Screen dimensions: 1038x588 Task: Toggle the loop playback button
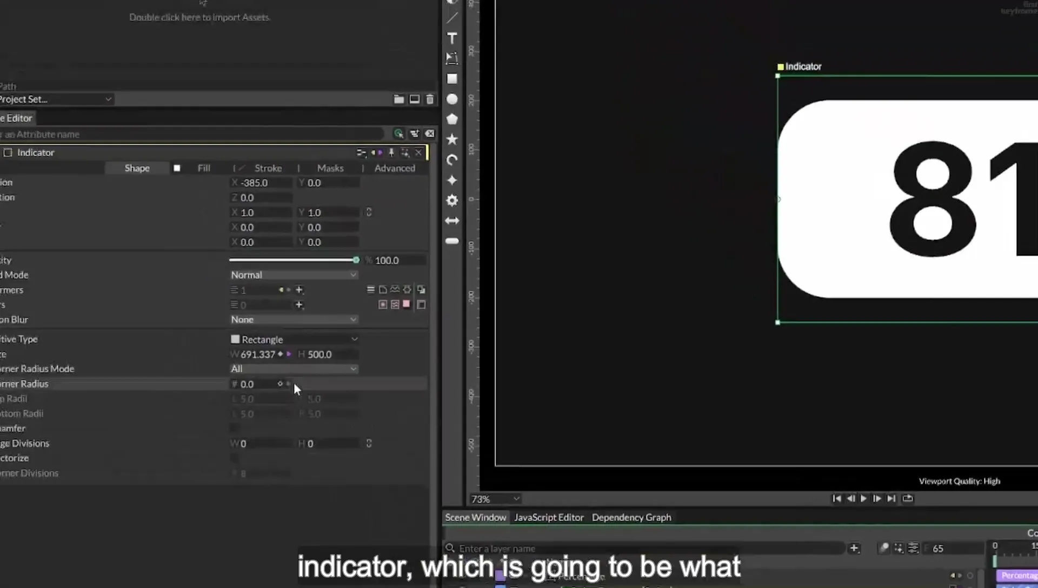click(x=908, y=499)
